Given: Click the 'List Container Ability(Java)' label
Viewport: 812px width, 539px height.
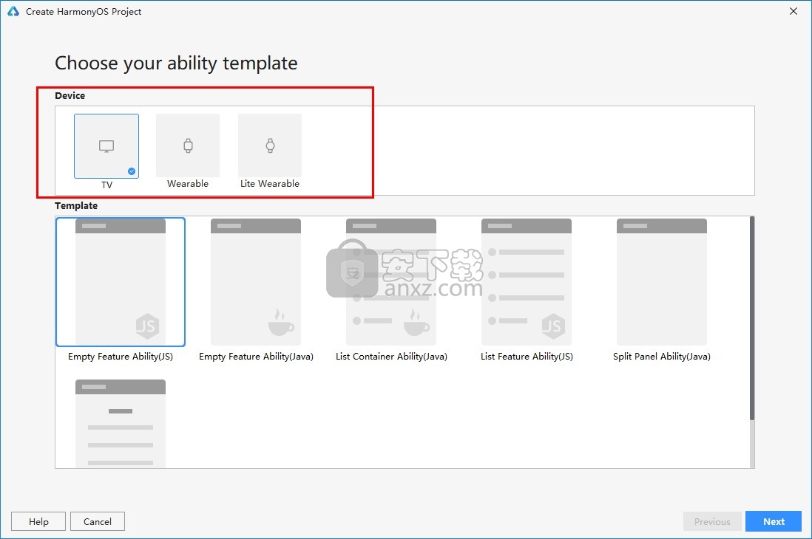Looking at the screenshot, I should [x=391, y=357].
